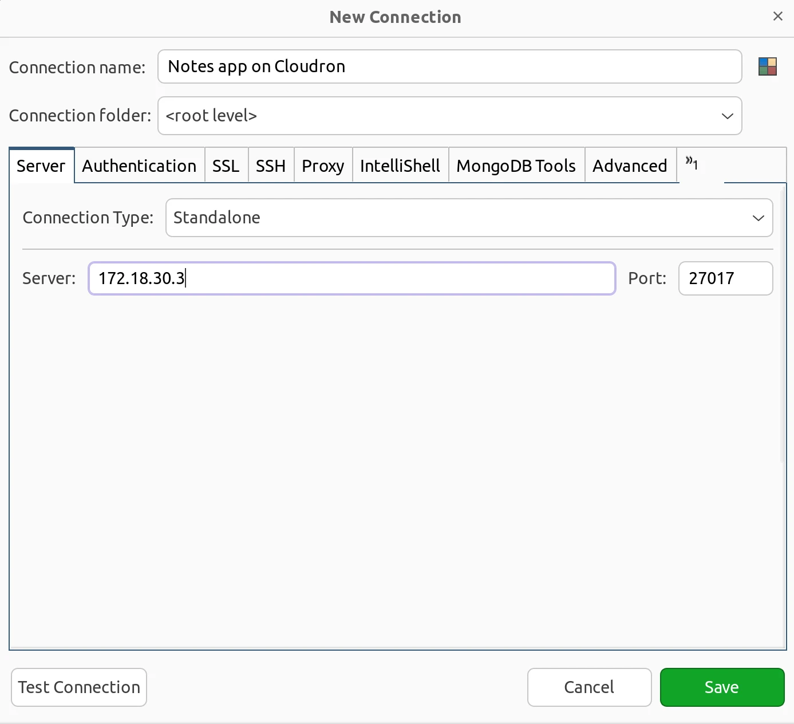Select the Server tab
This screenshot has width=794, height=724.
pyautogui.click(x=41, y=166)
